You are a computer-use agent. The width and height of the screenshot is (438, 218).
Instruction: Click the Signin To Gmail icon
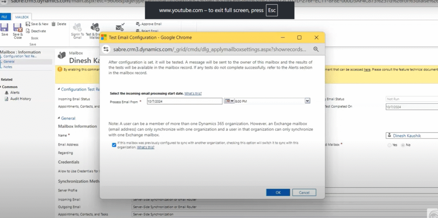78,27
